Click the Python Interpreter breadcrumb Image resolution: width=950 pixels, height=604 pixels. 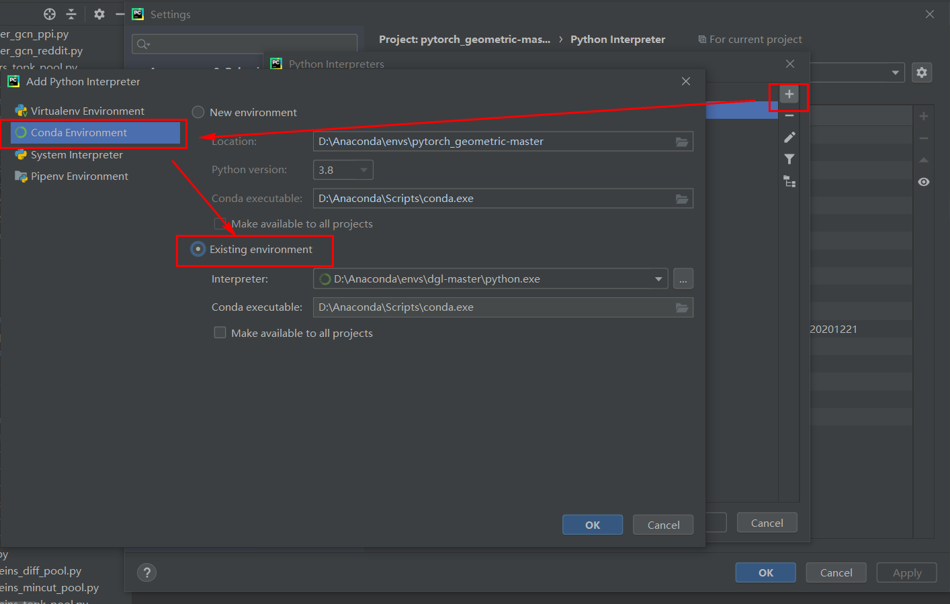pyautogui.click(x=617, y=40)
